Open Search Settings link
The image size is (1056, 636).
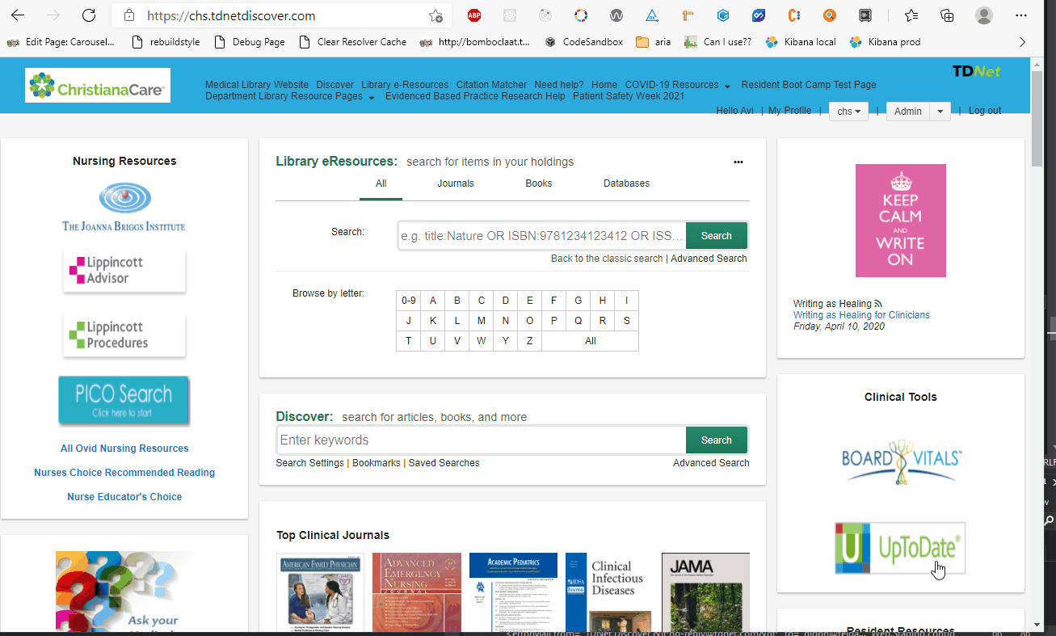pos(310,463)
